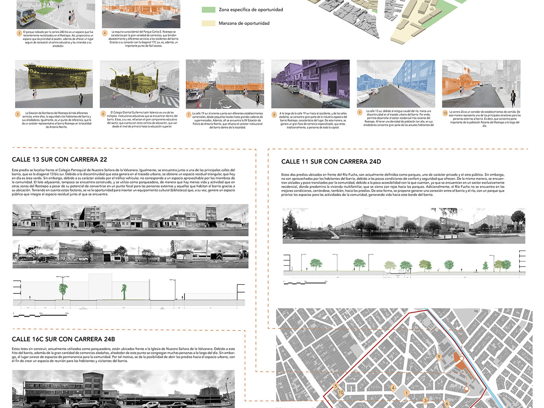
Task: Click 'Manzana de oportunidad' legend label
Action: 244,23
